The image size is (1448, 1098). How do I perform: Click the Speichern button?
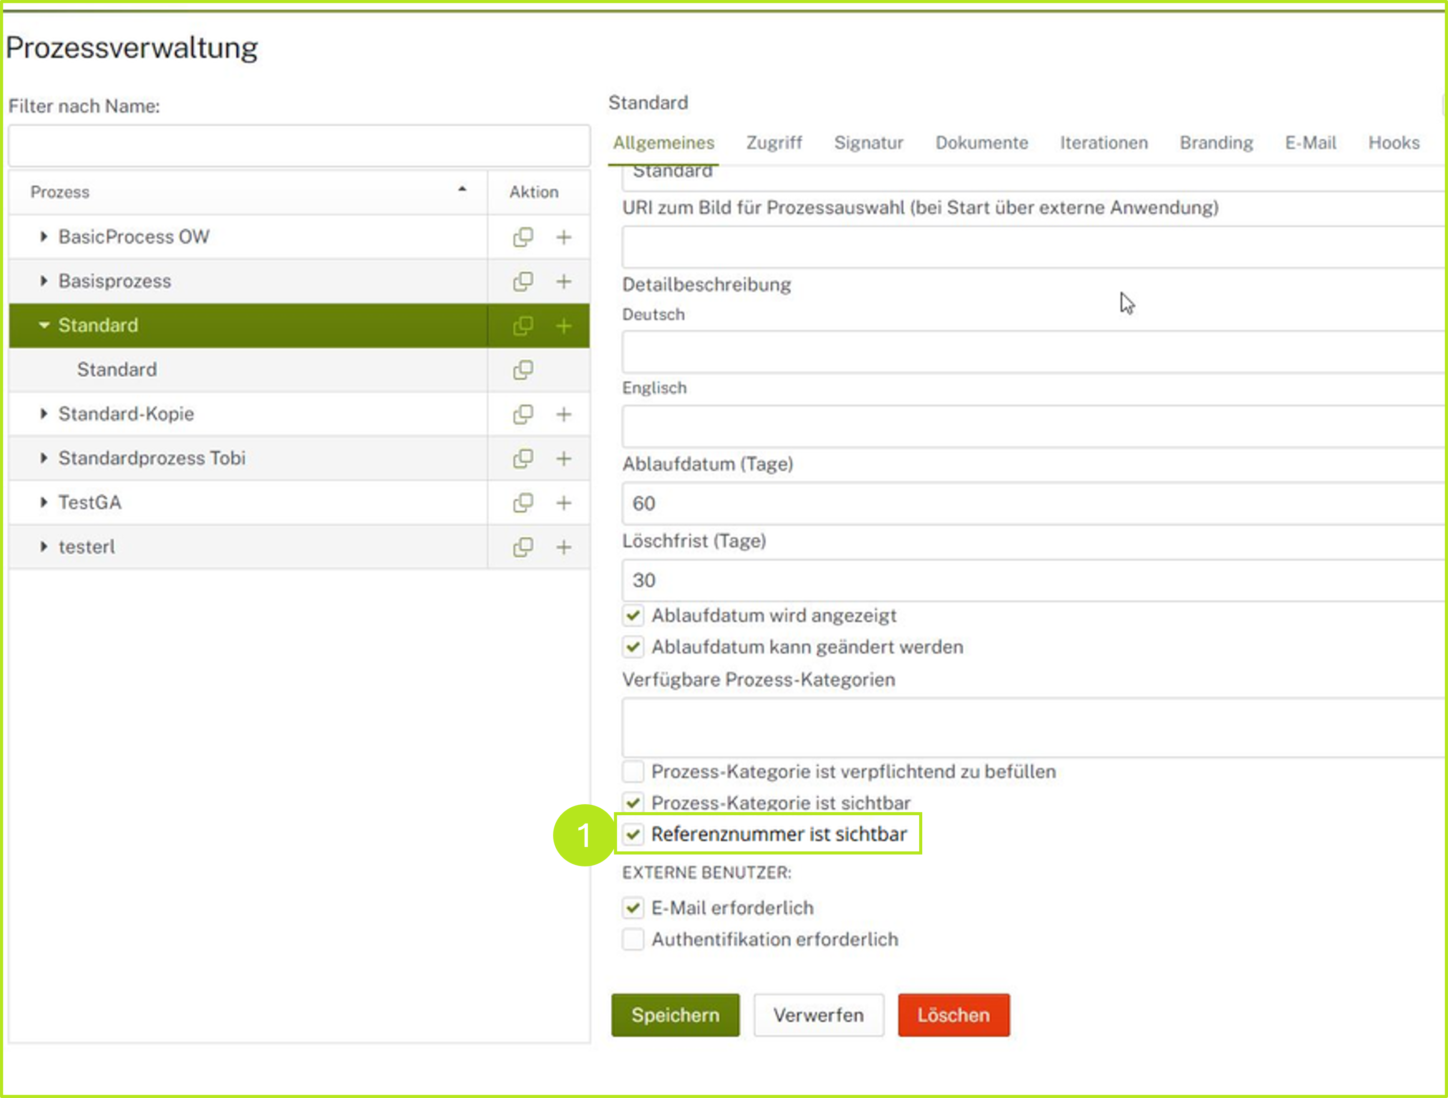point(676,1015)
